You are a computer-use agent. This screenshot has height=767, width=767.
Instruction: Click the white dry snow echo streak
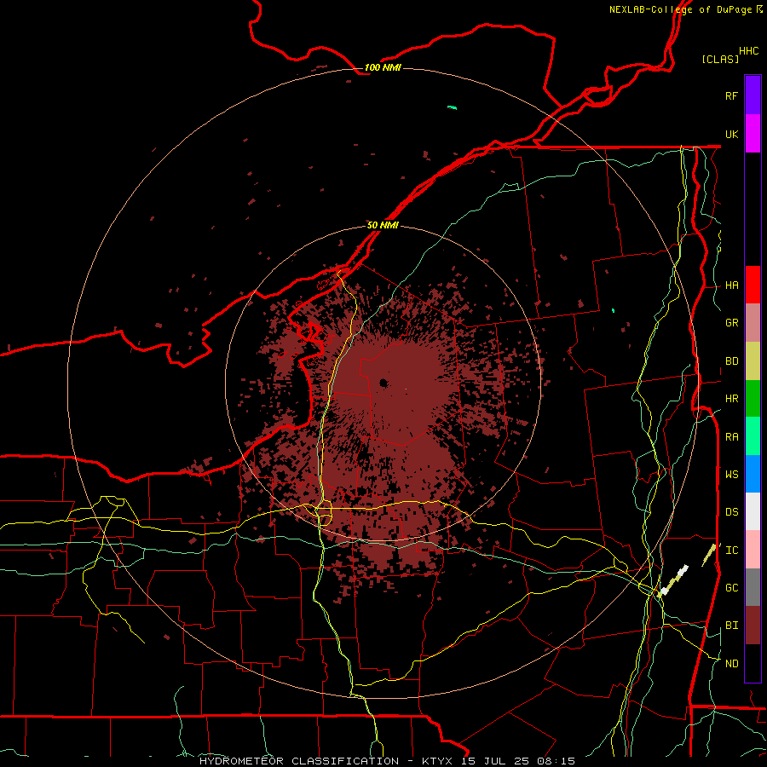point(683,570)
